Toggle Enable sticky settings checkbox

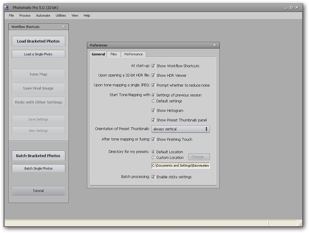point(153,177)
